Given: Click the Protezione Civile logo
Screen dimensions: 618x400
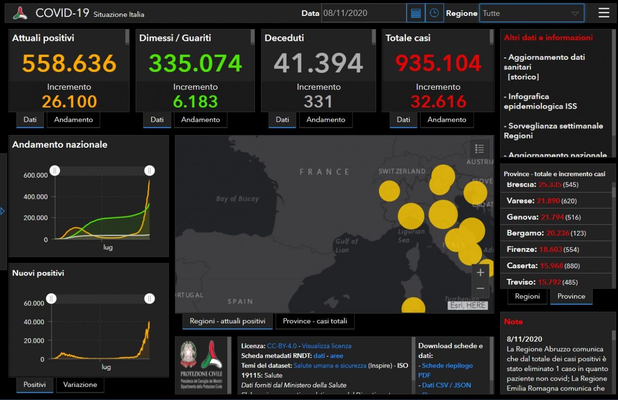Looking at the screenshot, I should click(x=201, y=364).
